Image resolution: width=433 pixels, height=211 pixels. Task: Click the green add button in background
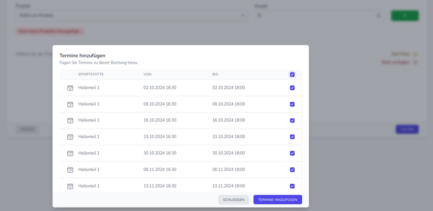tap(405, 16)
